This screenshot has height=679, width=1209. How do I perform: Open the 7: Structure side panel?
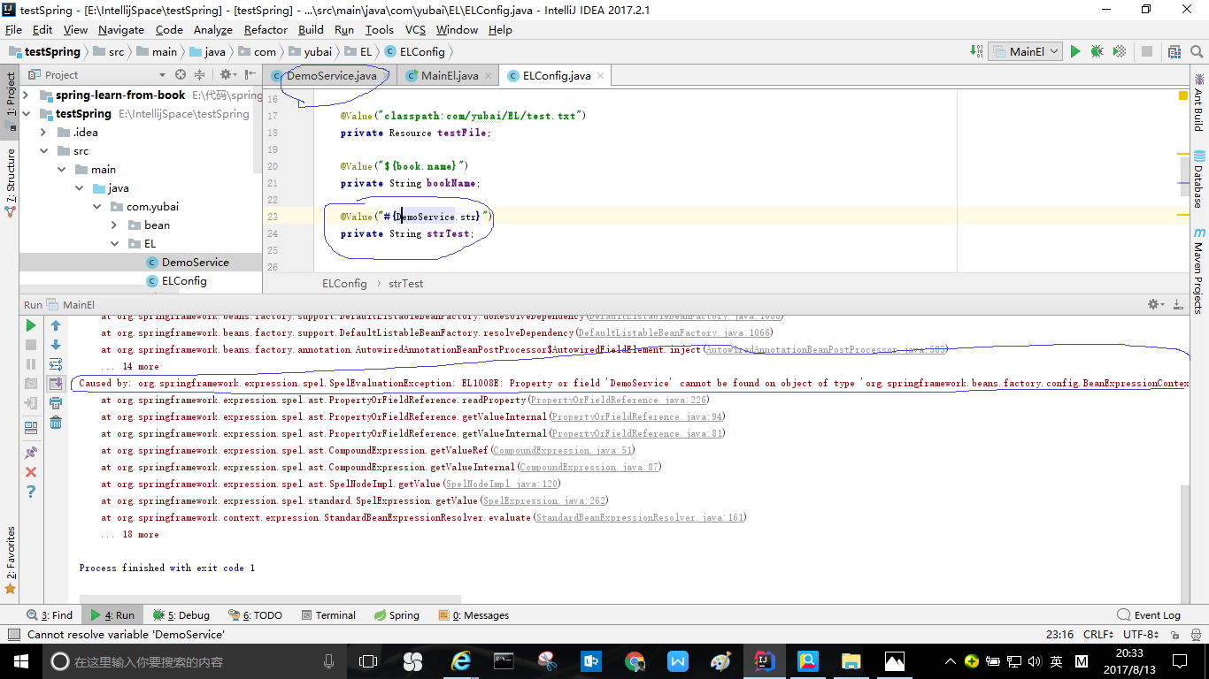pos(11,183)
